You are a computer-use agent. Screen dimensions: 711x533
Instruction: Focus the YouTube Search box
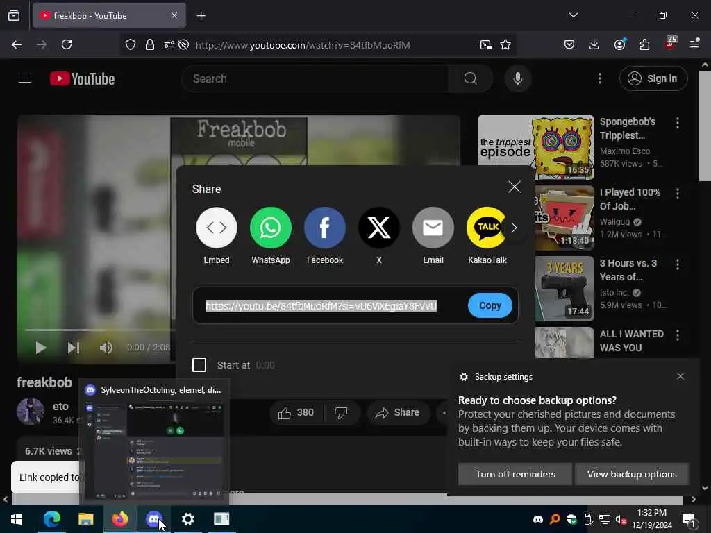tap(315, 78)
